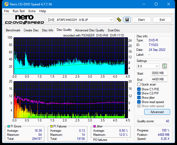This screenshot has height=145, width=177.
Task: Toggle Show C1/PIE checkbox
Action: (139, 89)
